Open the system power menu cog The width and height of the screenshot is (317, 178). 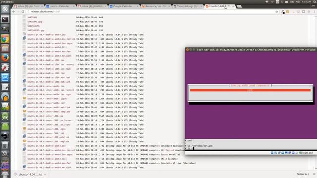(x=315, y=2)
